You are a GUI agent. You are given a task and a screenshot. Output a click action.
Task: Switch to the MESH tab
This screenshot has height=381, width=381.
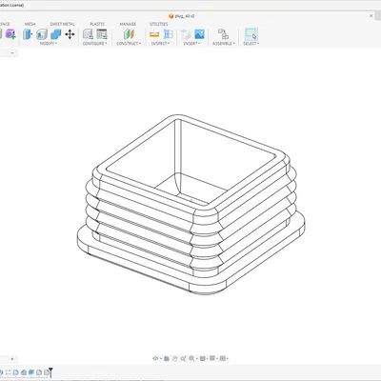pos(30,24)
